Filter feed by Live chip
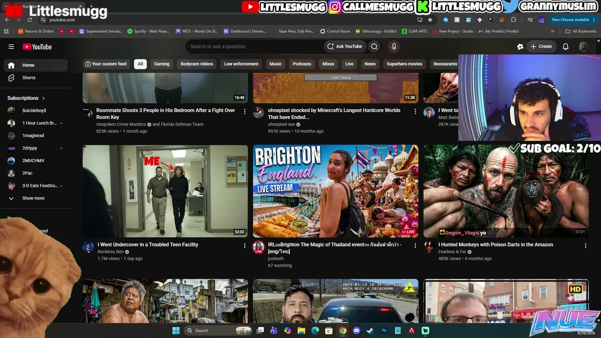The width and height of the screenshot is (601, 338). tap(349, 64)
